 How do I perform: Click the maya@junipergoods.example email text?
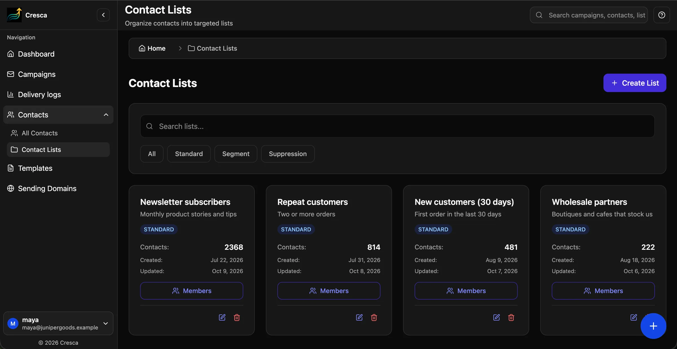point(60,328)
